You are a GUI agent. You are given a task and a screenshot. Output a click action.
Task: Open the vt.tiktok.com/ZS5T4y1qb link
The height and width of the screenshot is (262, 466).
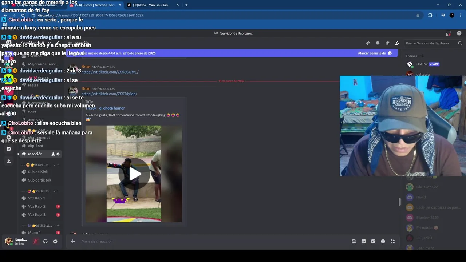[109, 94]
